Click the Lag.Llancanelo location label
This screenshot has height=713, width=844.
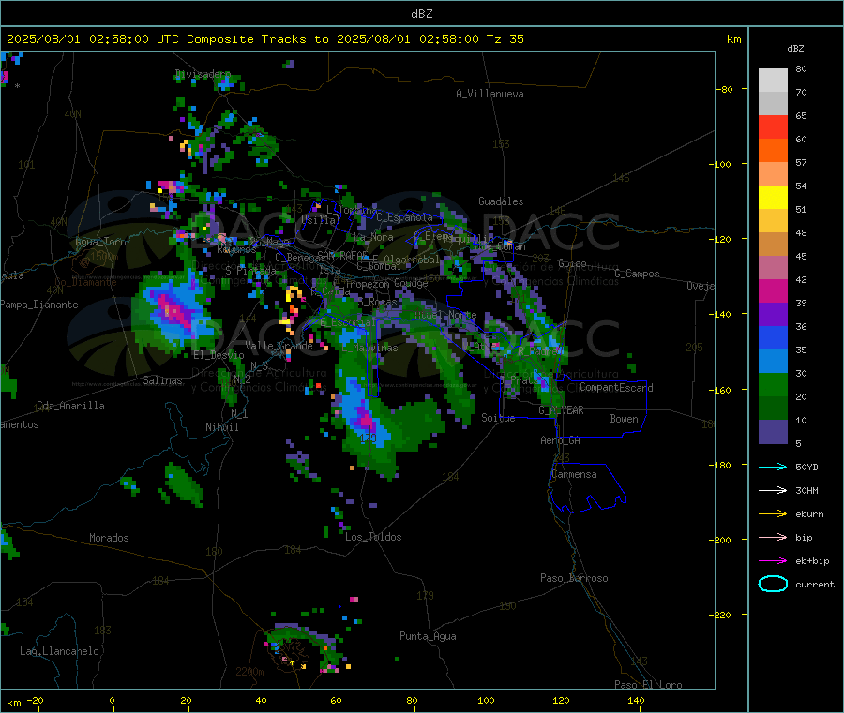coord(59,651)
